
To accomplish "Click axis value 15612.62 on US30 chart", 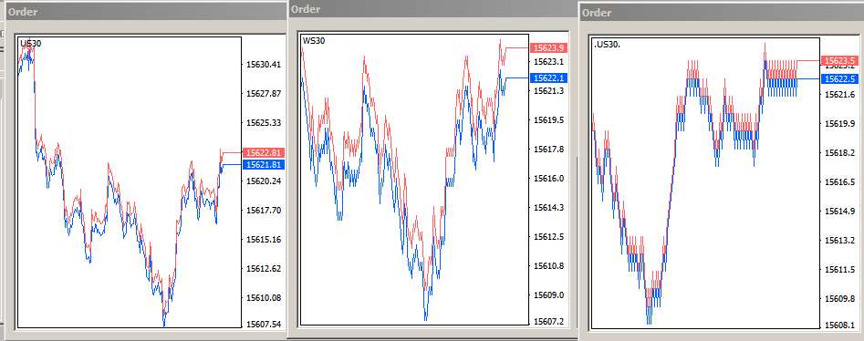I will click(264, 268).
